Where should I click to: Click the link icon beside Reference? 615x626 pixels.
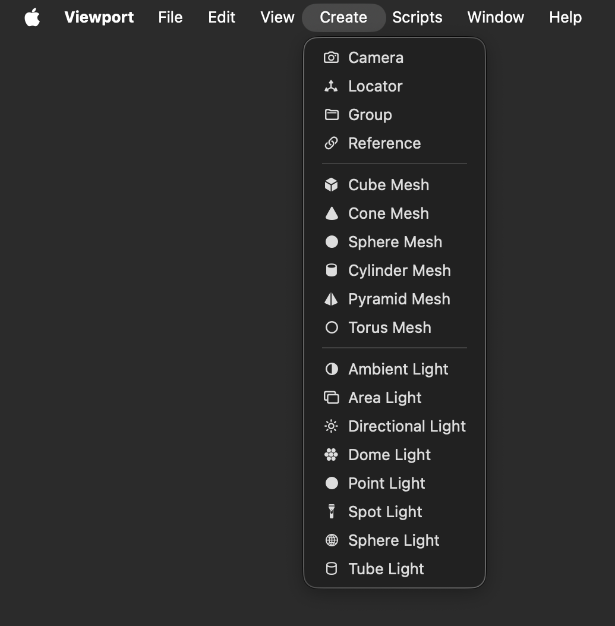(x=331, y=143)
